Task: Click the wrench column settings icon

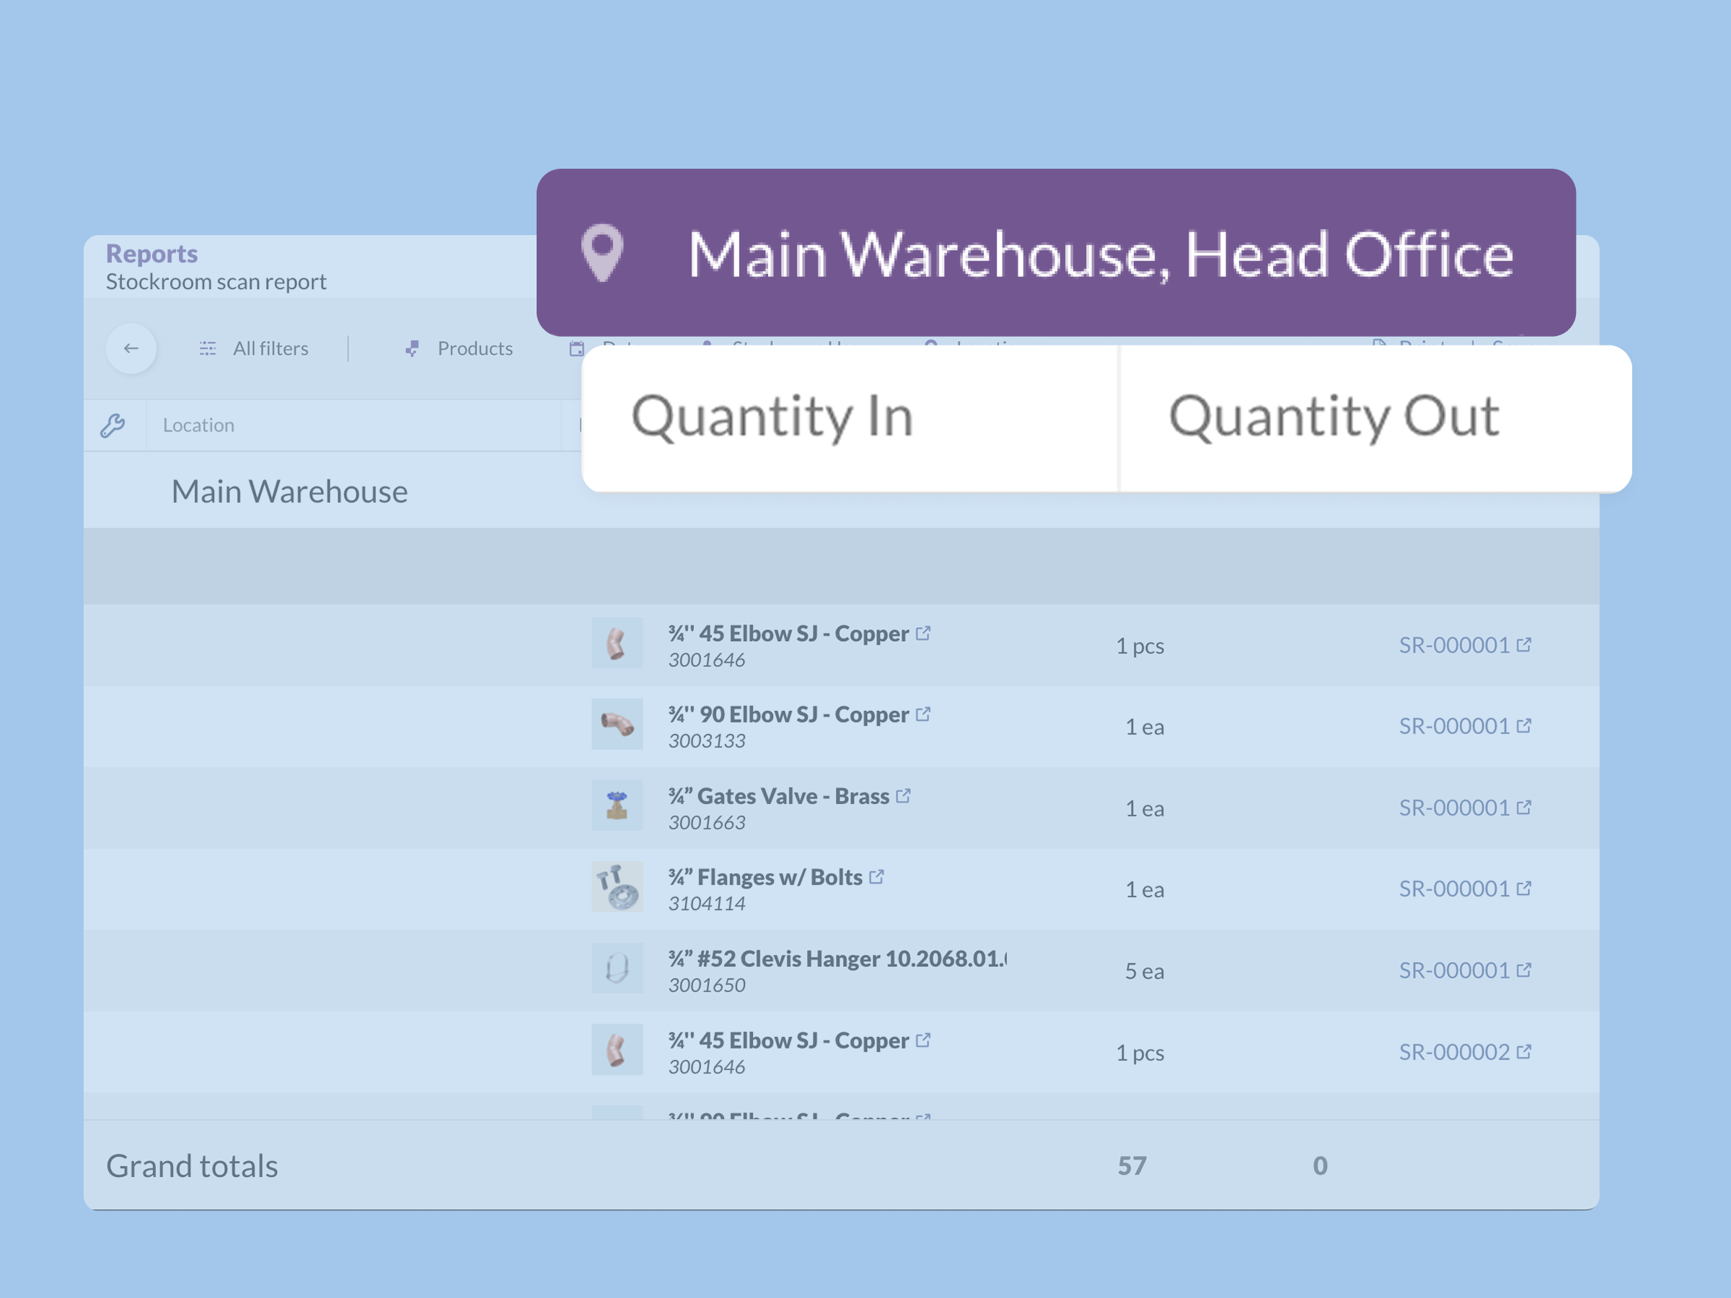Action: (113, 425)
